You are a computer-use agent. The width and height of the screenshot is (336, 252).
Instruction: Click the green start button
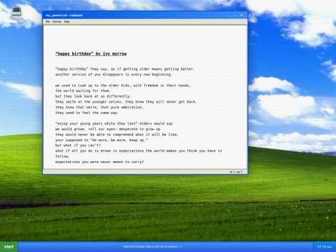pyautogui.click(x=9, y=247)
